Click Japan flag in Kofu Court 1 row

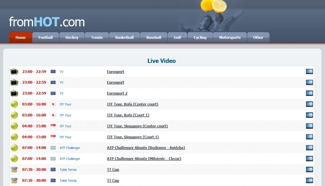[x=53, y=115]
